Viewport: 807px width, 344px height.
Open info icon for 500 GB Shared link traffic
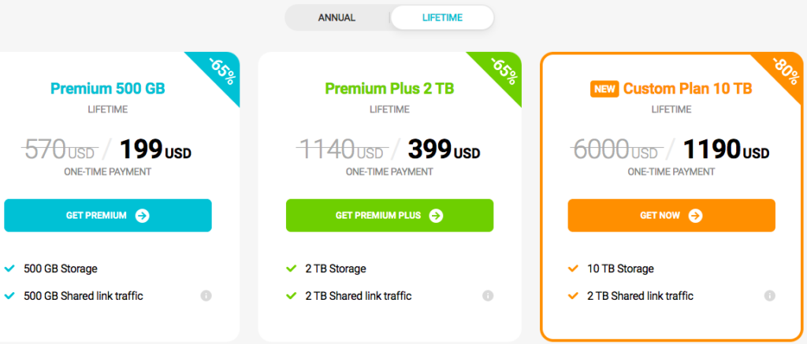point(206,296)
